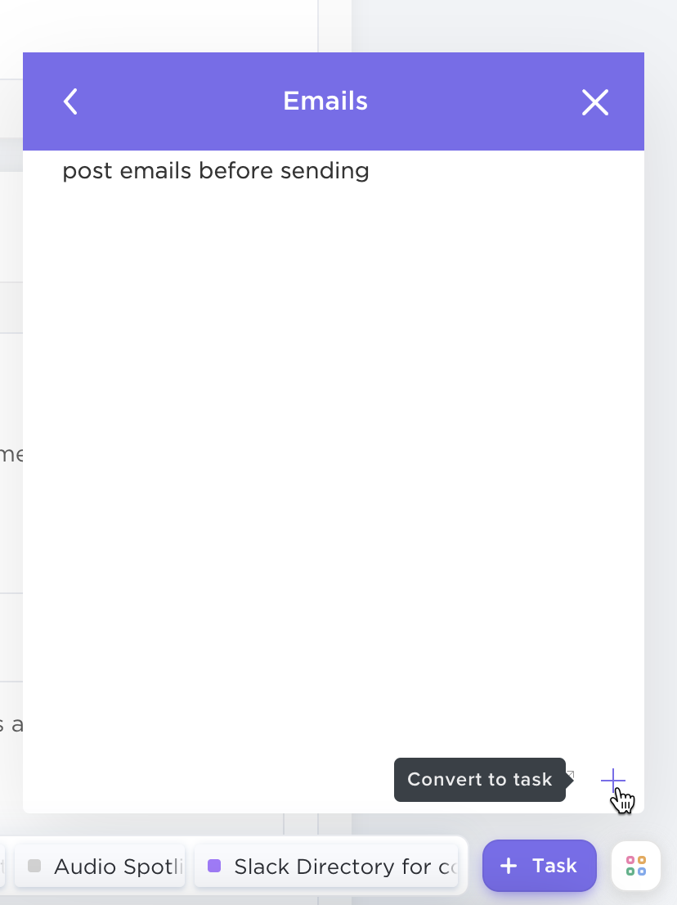
Task: Open the Slack Directory minimized task
Action: pos(326,866)
